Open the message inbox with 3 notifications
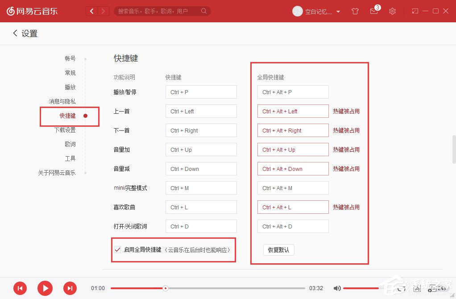The height and width of the screenshot is (299, 456). tap(374, 11)
